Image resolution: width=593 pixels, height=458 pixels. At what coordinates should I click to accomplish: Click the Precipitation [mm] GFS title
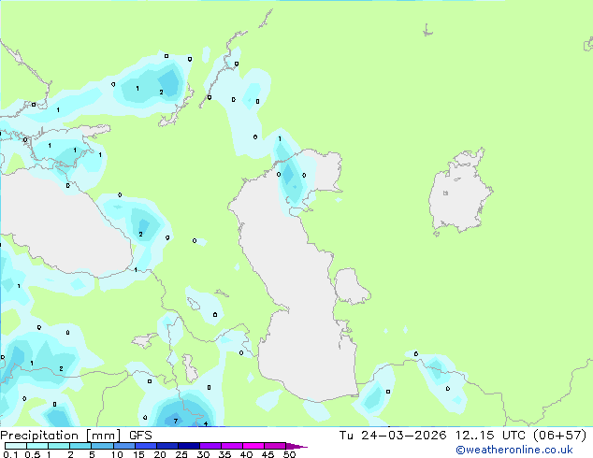point(76,436)
